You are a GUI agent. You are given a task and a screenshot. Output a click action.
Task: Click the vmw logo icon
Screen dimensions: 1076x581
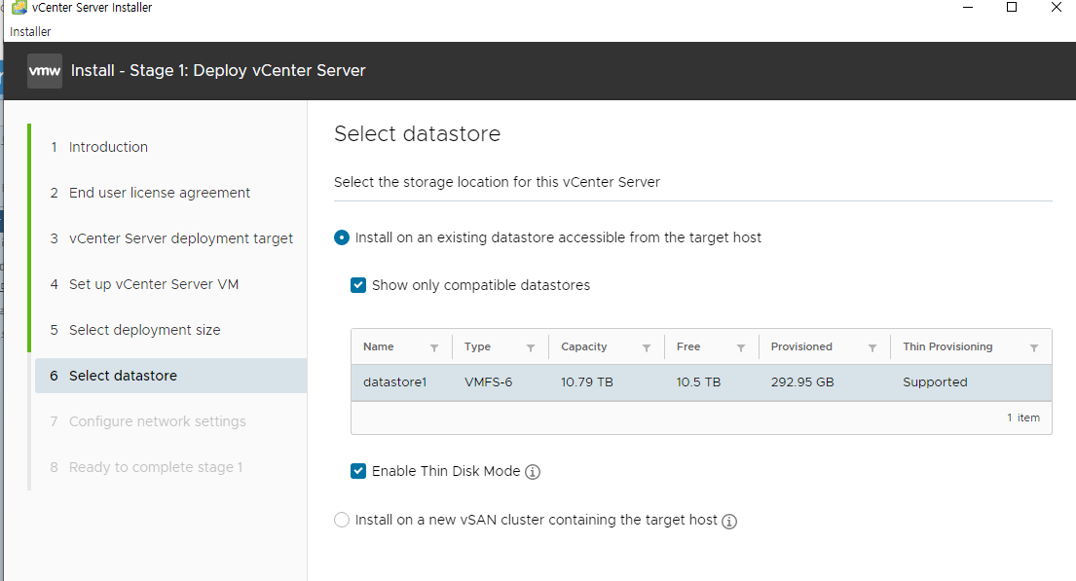(x=45, y=71)
